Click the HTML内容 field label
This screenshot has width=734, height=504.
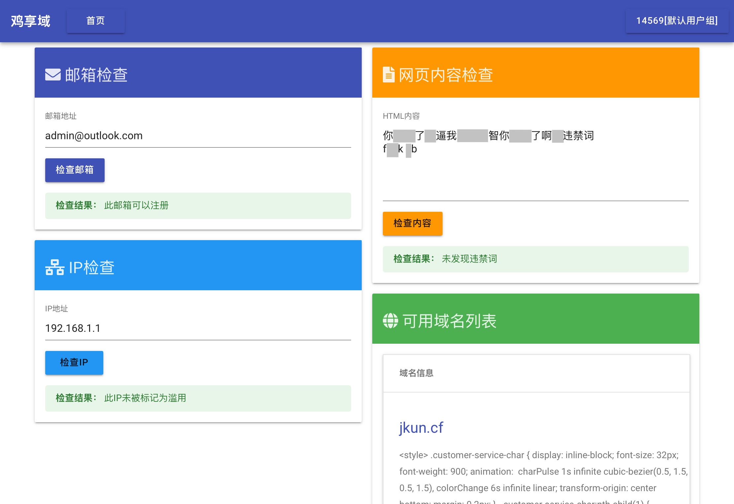[x=401, y=116]
